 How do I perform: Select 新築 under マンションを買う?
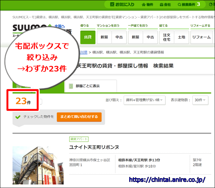point(104,37)
